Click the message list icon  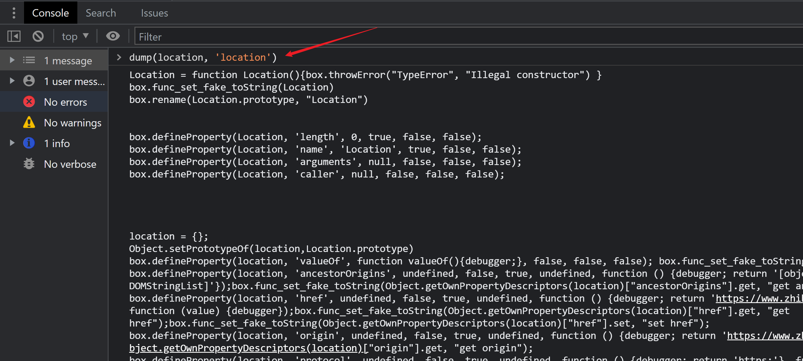point(29,60)
